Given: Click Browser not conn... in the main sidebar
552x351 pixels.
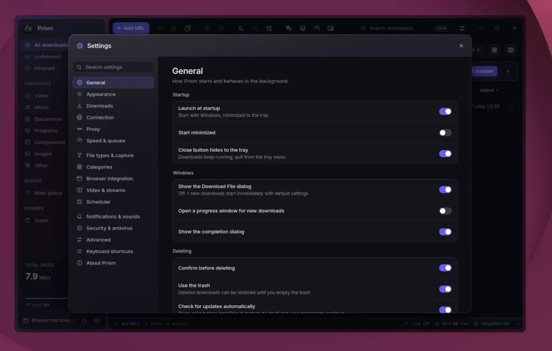Looking at the screenshot, I should [x=49, y=320].
